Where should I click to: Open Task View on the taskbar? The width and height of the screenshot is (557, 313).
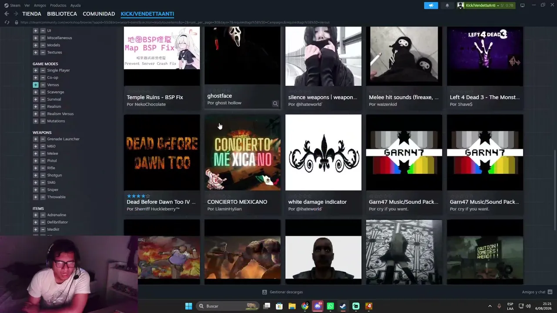(x=267, y=306)
